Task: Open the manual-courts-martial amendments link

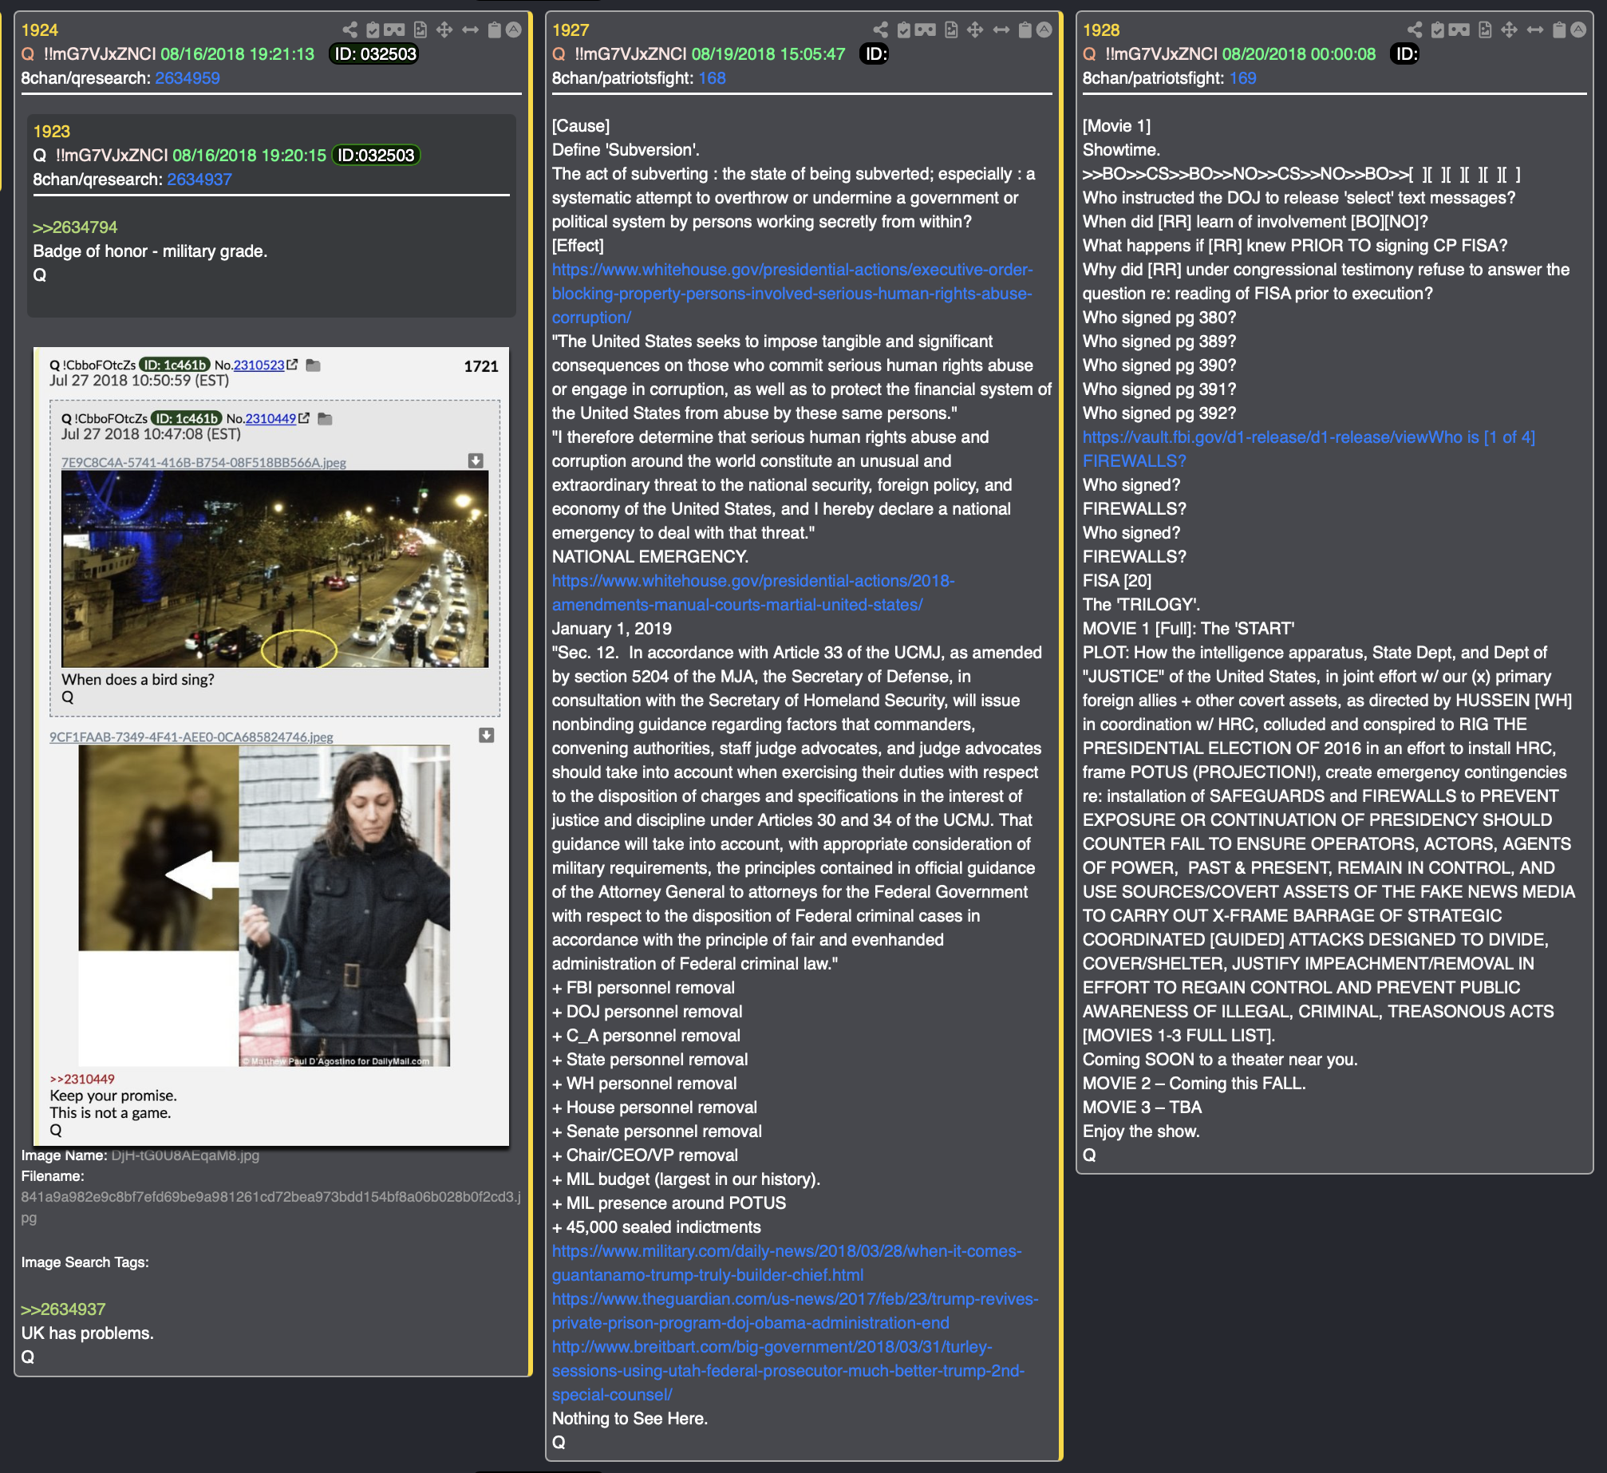Action: pos(753,593)
